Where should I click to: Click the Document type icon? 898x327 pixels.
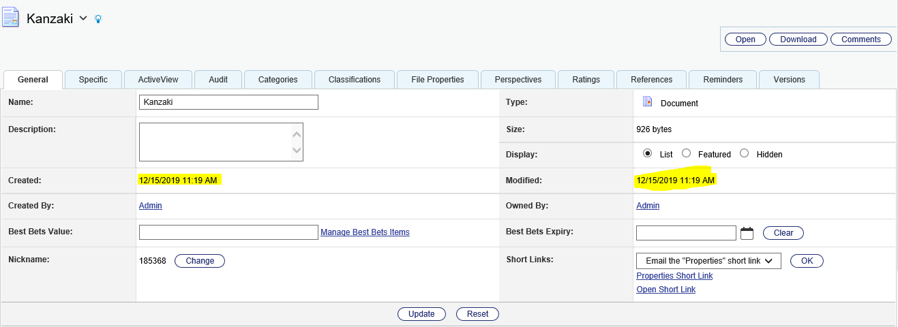pyautogui.click(x=648, y=102)
